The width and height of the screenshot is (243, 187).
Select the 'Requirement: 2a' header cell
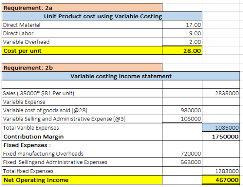coord(82,8)
